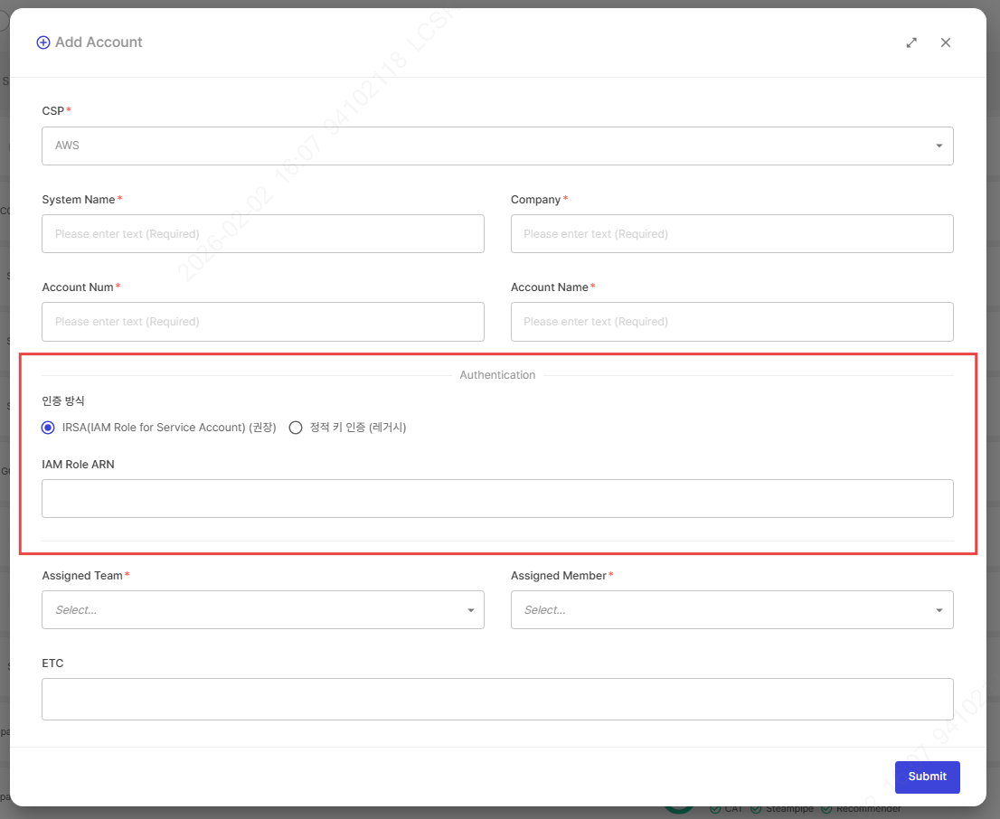Click the caret arrow in CSP field
The image size is (1000, 819).
click(x=939, y=146)
